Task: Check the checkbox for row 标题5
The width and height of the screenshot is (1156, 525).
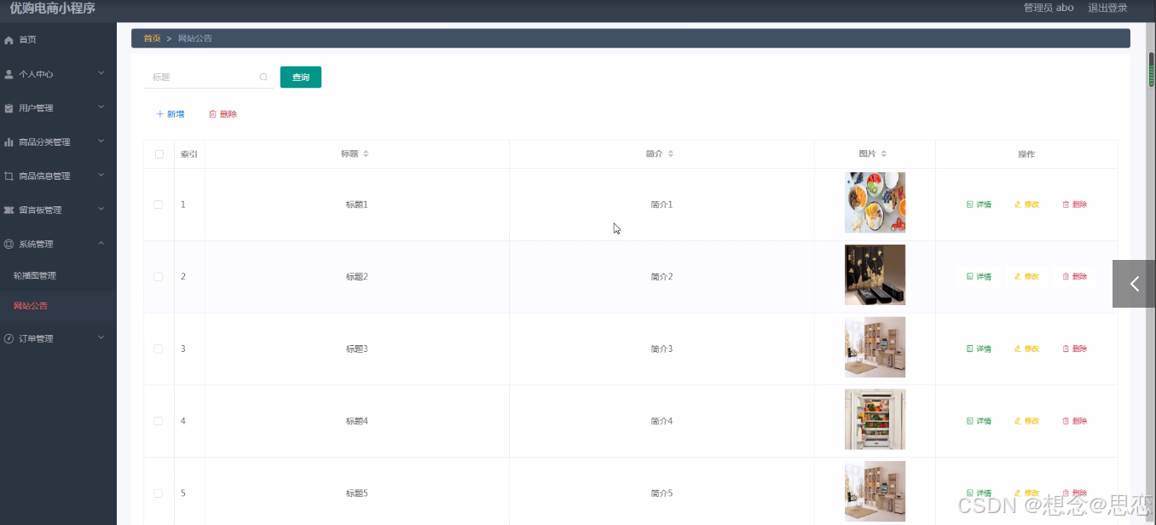Action: click(x=159, y=493)
